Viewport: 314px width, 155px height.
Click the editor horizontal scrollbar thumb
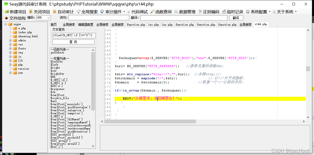tap(150, 122)
